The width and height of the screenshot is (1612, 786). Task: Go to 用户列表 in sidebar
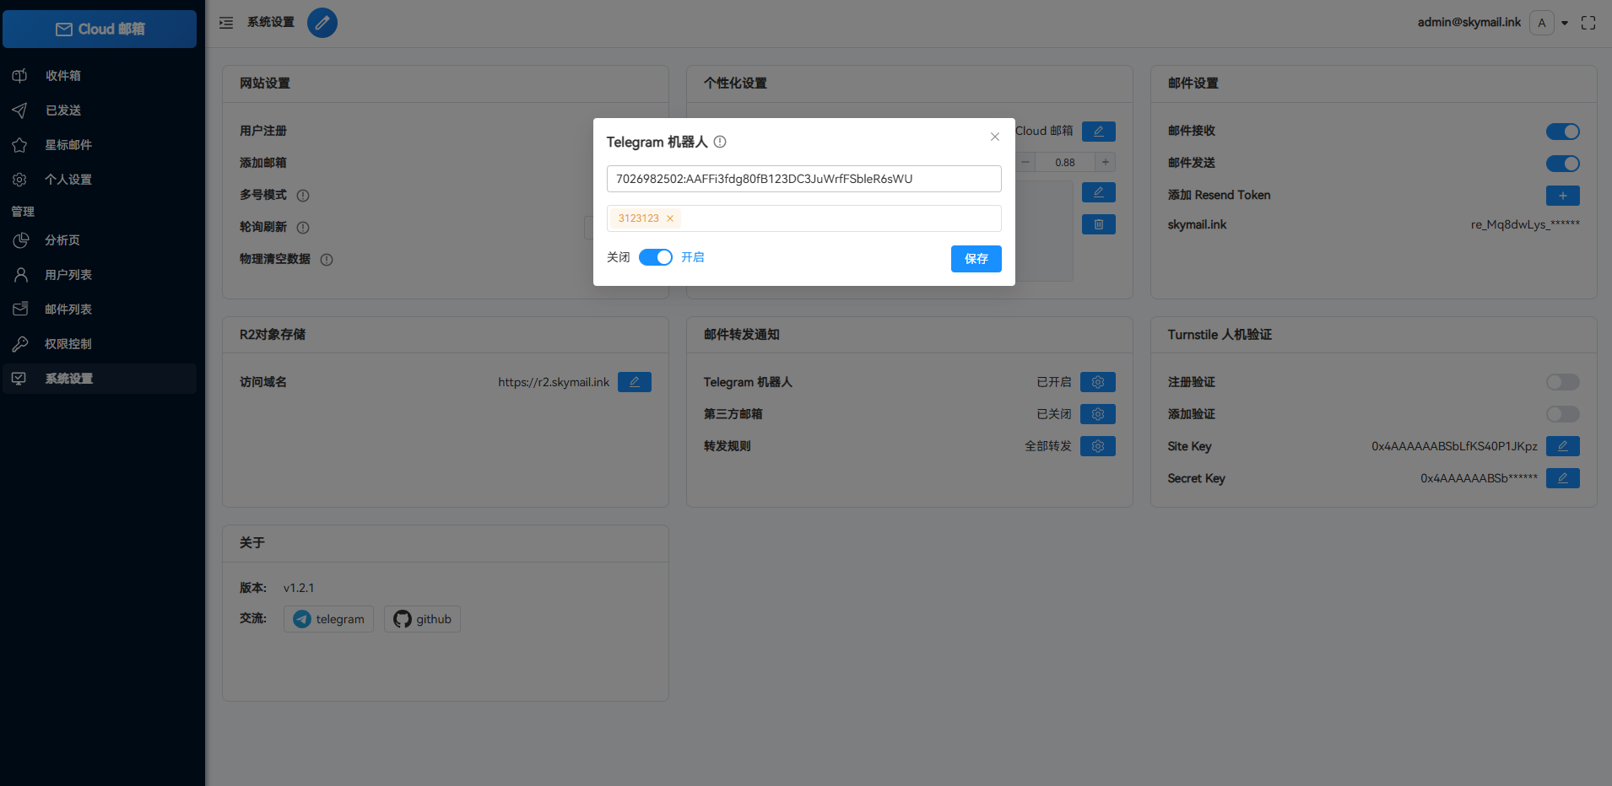click(68, 275)
